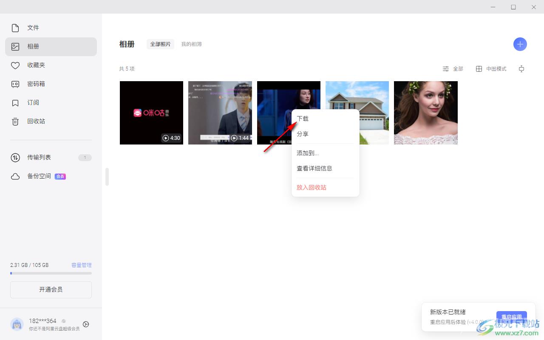Image resolution: width=544 pixels, height=340 pixels.
Task: Open settings gear next to account
Action: tap(86, 324)
